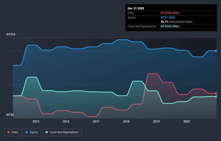Viewport: 221px width, 141px height.
Task: Click the 2016 x-axis label
Action: [x=66, y=121]
